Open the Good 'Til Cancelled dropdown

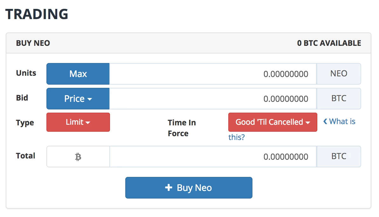pyautogui.click(x=272, y=122)
